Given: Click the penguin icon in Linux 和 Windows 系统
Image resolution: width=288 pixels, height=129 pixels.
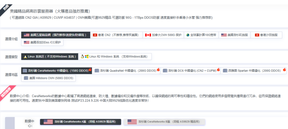Looking at the screenshot, I should pyautogui.click(x=82, y=57).
